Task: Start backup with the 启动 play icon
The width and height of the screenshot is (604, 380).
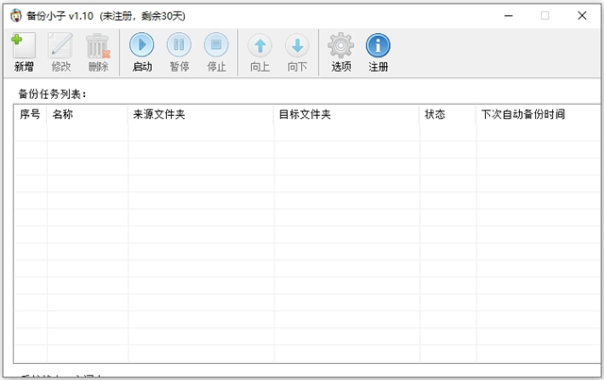Action: 142,44
